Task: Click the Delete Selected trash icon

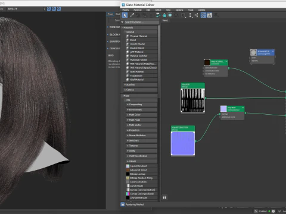Action: pos(151,15)
